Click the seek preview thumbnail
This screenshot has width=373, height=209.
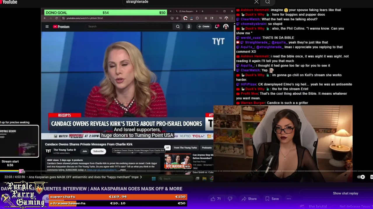tap(19, 141)
